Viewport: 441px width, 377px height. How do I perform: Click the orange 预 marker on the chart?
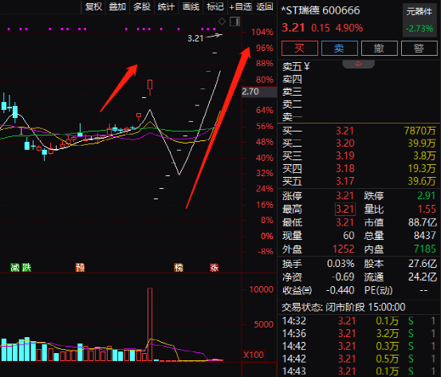(81, 267)
